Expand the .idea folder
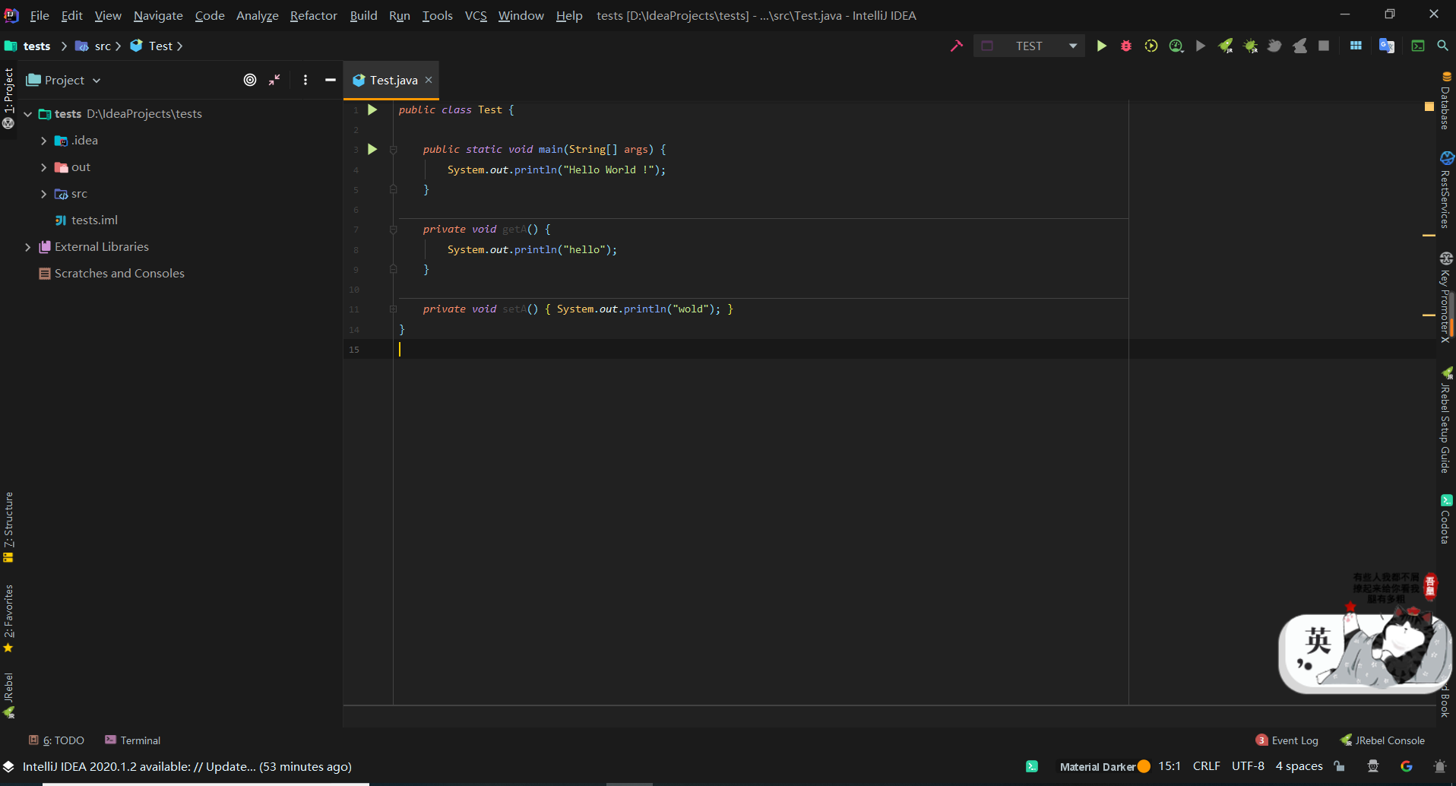Viewport: 1456px width, 786px height. (43, 141)
